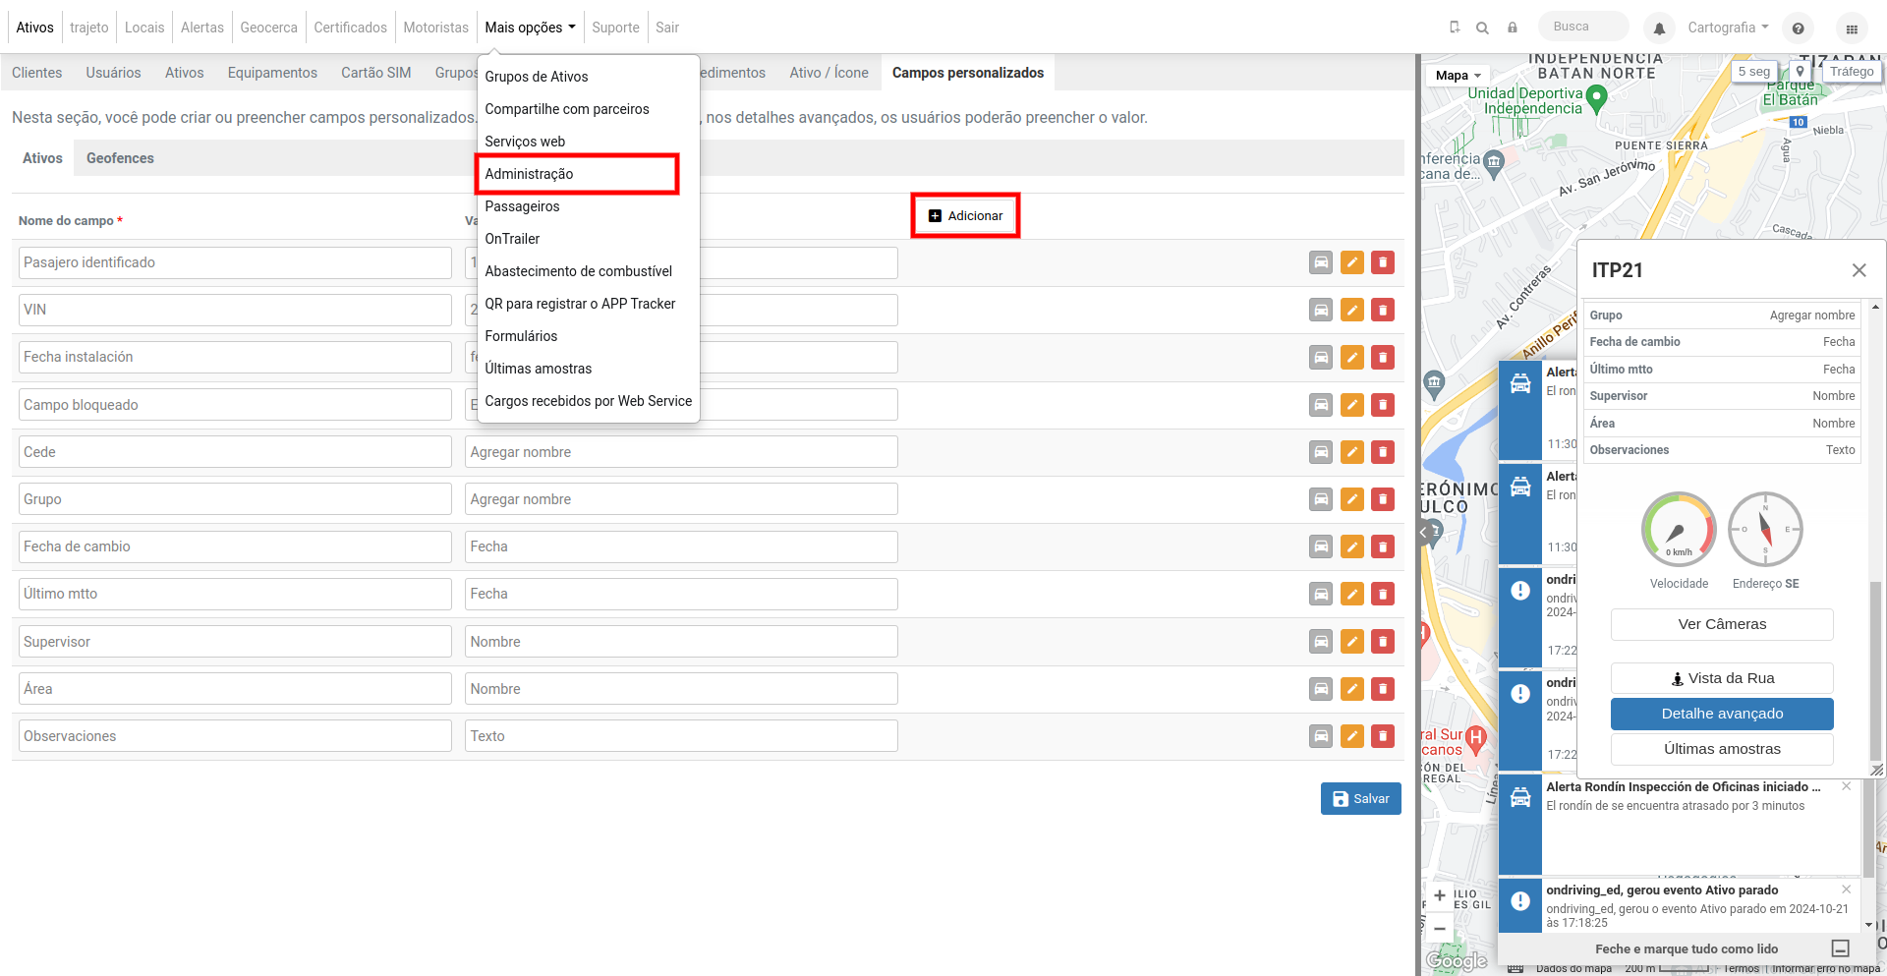This screenshot has height=976, width=1887.
Task: Click the Ver Câmeras button
Action: click(x=1722, y=624)
